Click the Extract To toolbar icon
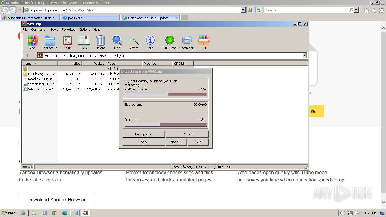This screenshot has height=217, width=386. [50, 42]
